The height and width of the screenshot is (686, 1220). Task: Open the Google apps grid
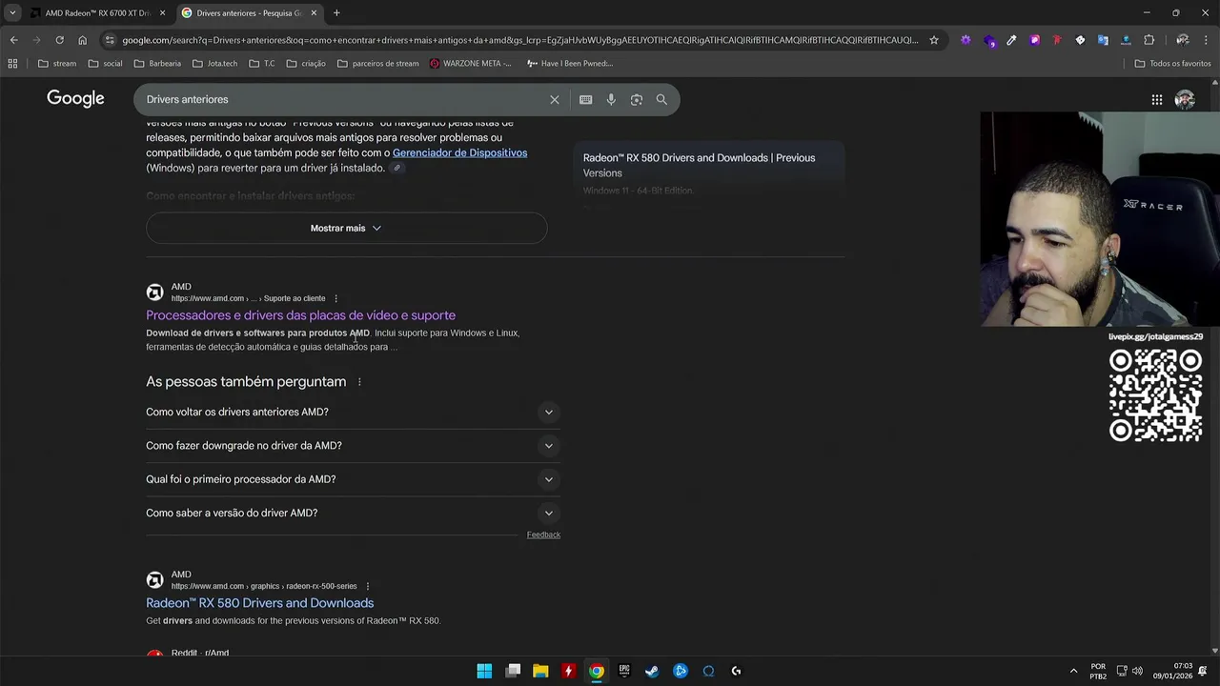(1156, 99)
